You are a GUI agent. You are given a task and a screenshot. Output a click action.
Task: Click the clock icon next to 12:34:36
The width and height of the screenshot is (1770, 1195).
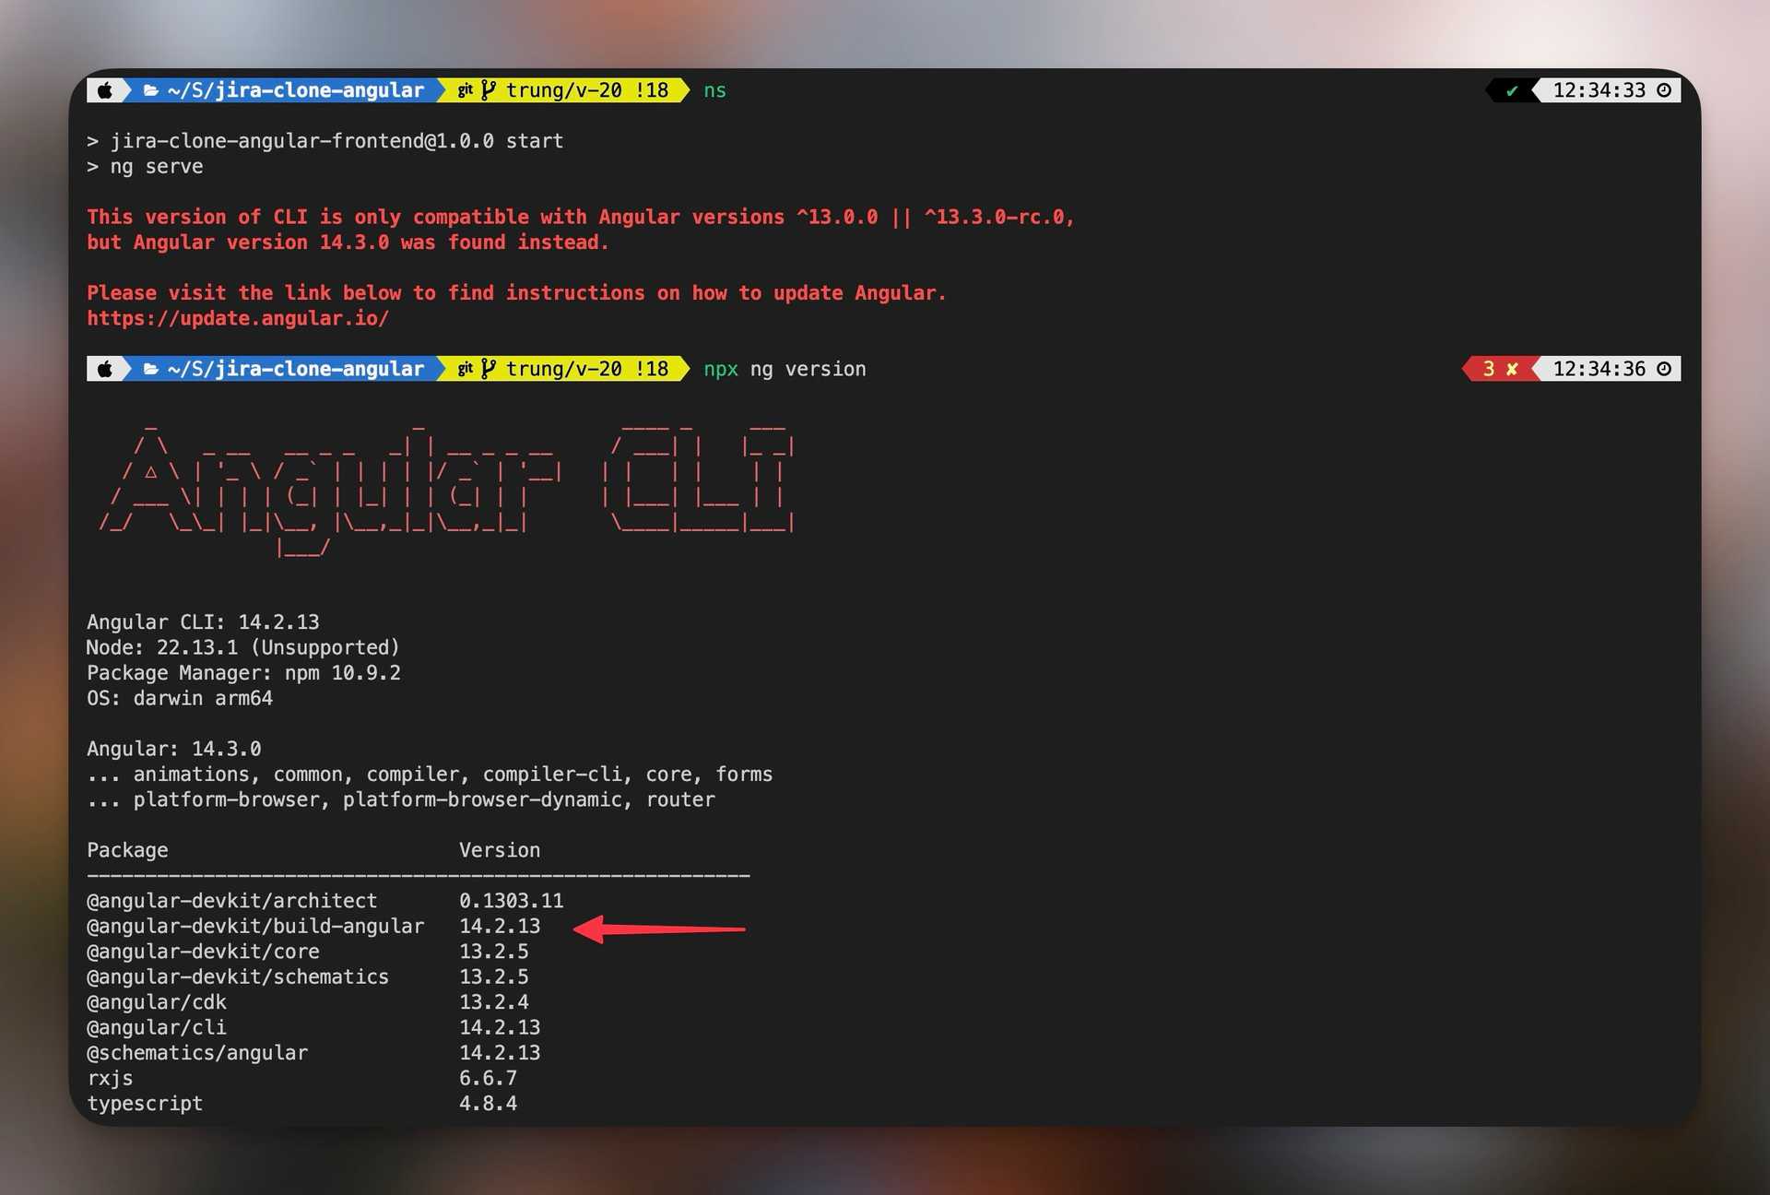click(1664, 369)
